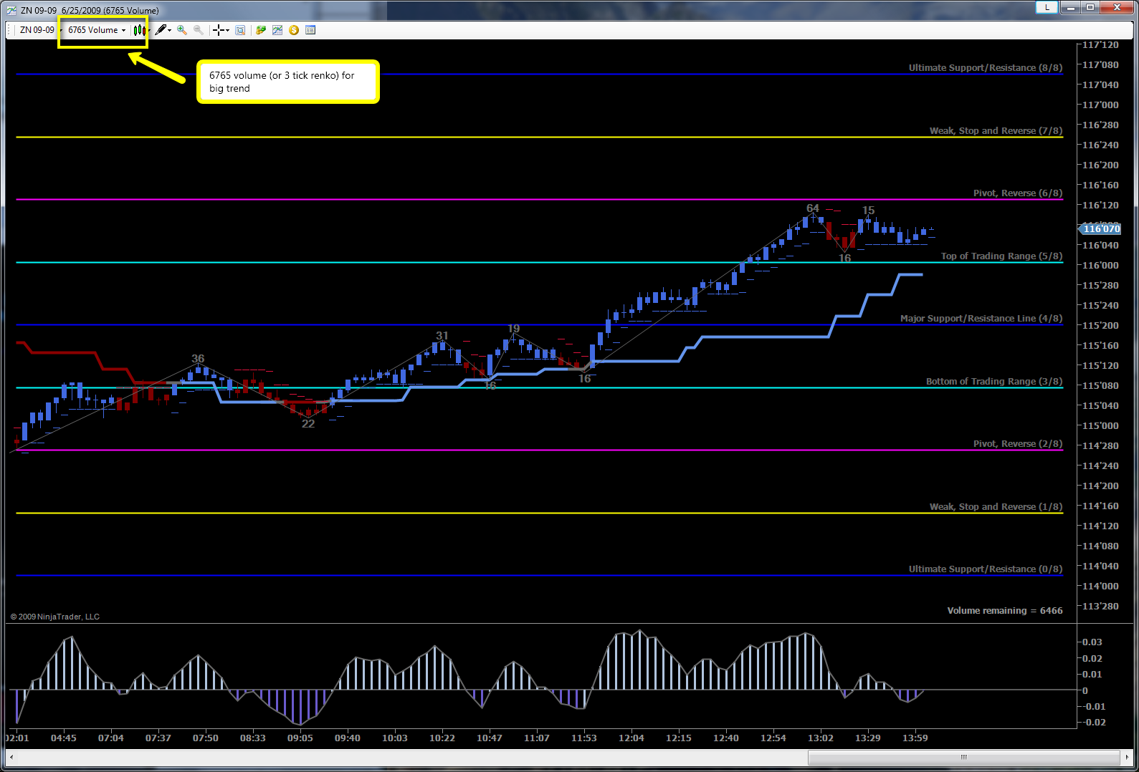Click the "Ultimate Support/Resistance (8/8)" label
This screenshot has width=1139, height=772.
pos(986,68)
